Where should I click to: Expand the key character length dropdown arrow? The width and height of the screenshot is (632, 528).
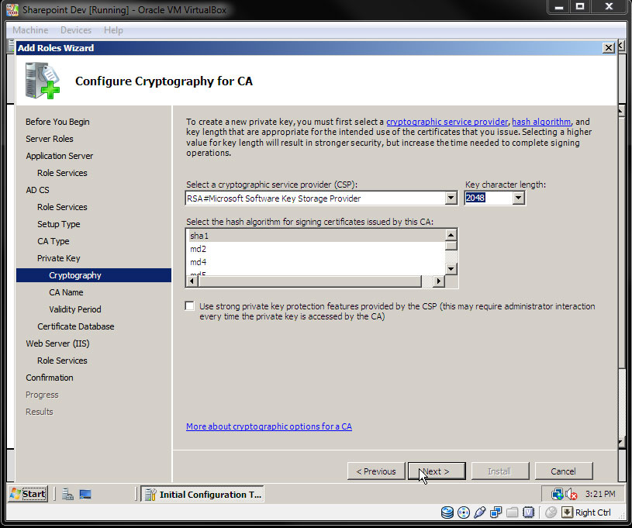point(518,198)
